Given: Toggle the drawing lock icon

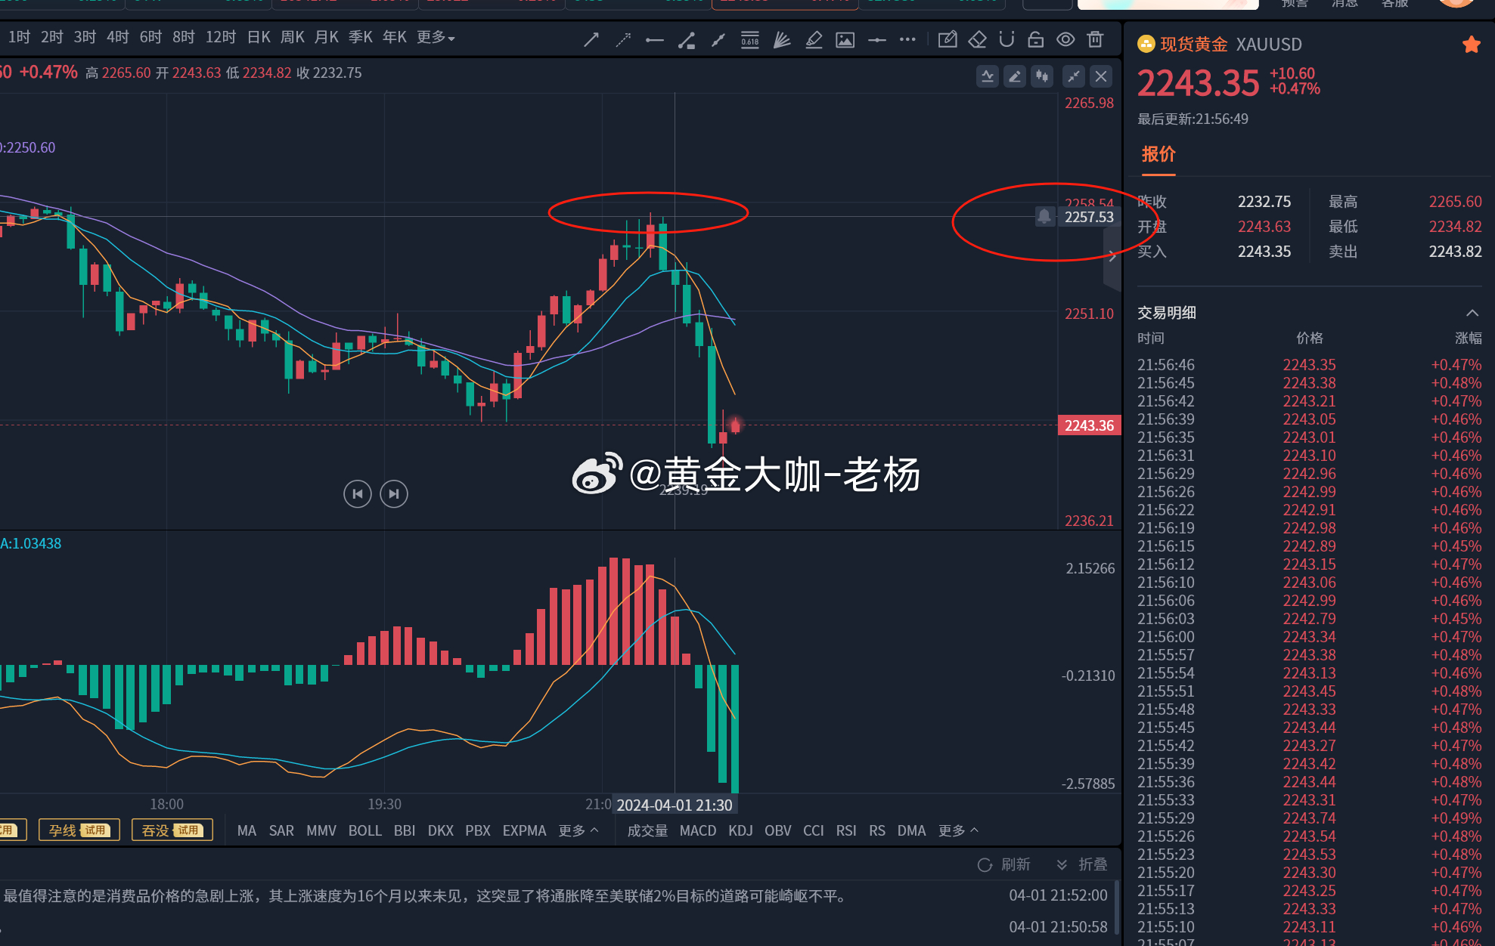Looking at the screenshot, I should [1036, 39].
